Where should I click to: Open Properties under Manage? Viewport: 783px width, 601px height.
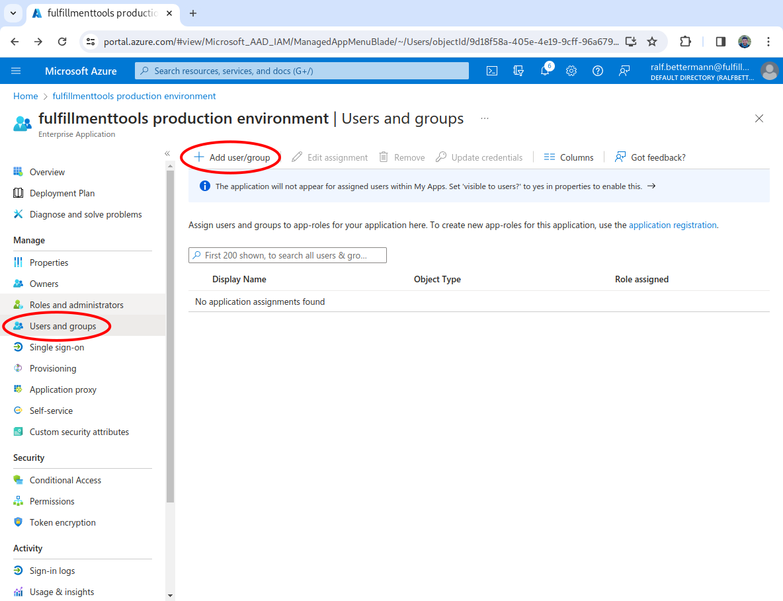pos(48,262)
